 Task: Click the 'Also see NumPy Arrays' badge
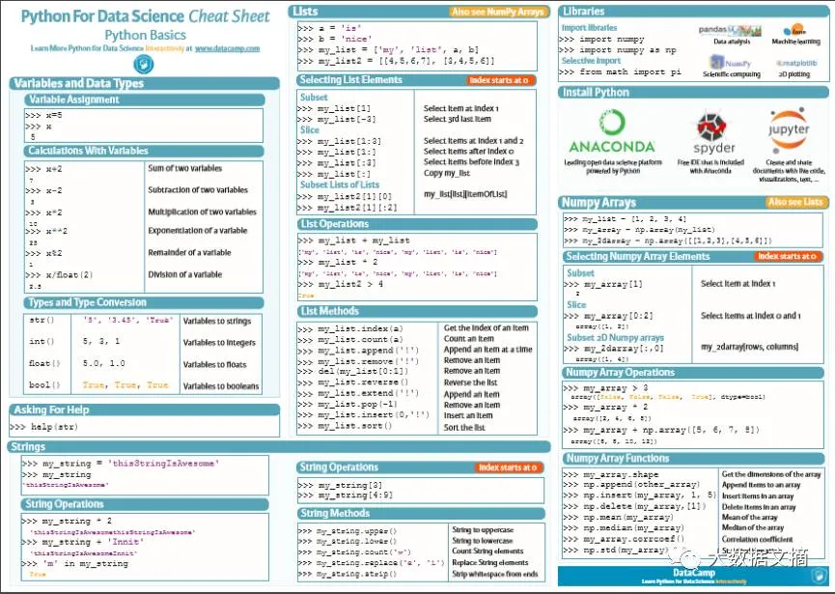pos(498,12)
